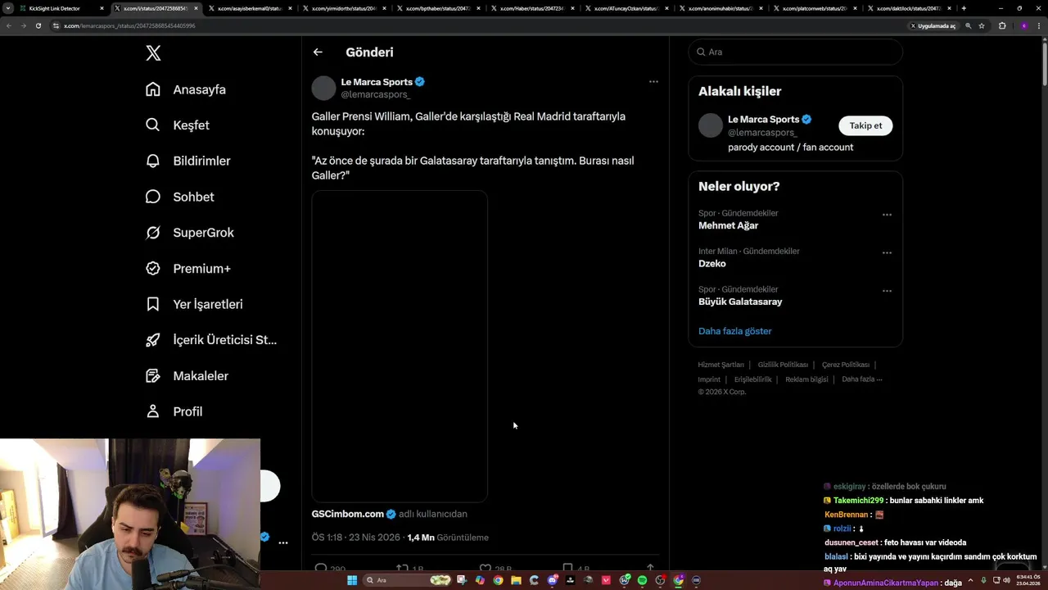This screenshot has height=590, width=1048.
Task: Open Spotify from taskbar
Action: point(642,580)
